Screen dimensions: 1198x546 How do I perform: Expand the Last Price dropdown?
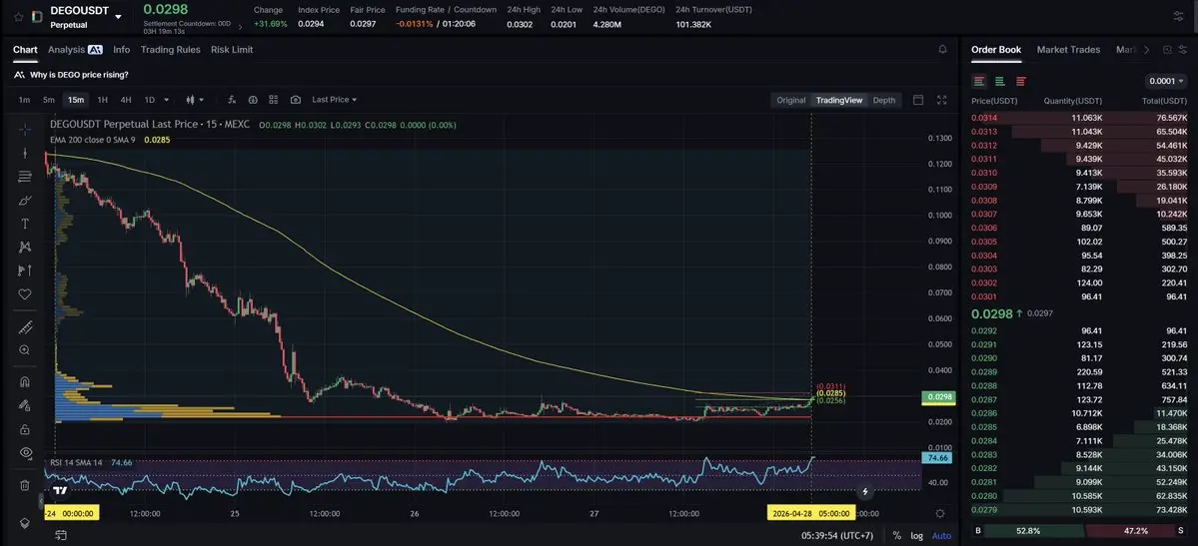[x=334, y=100]
